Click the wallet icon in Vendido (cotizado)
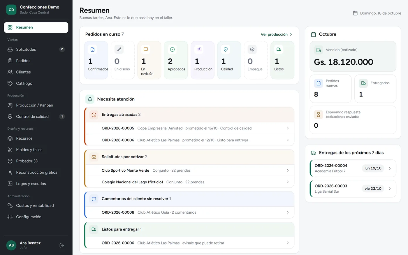This screenshot has width=408, height=255. point(319,50)
